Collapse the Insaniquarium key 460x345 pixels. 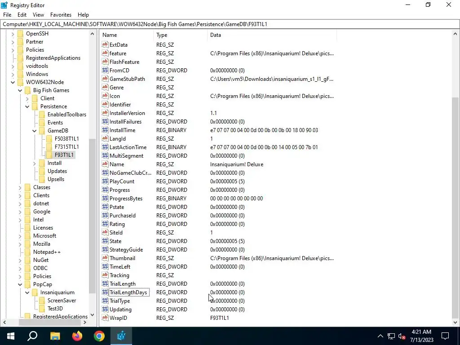pos(27,292)
